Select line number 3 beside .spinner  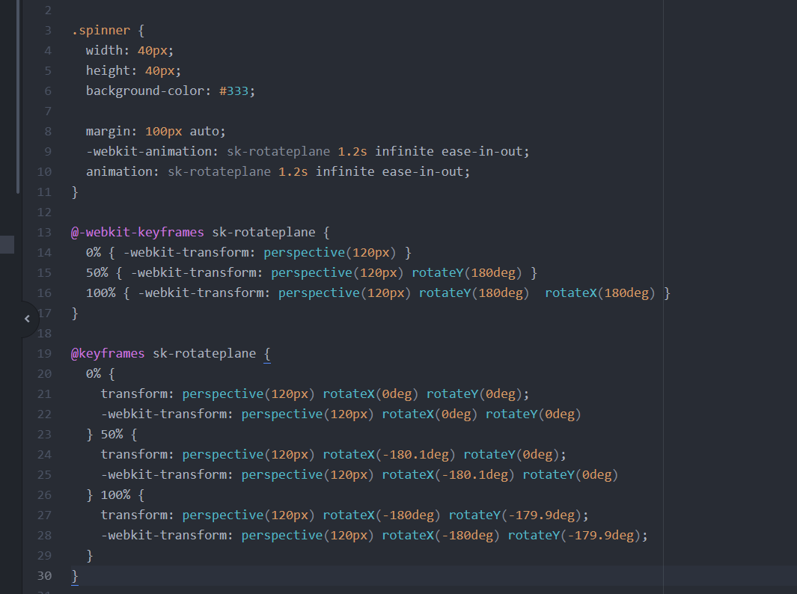[x=47, y=30]
